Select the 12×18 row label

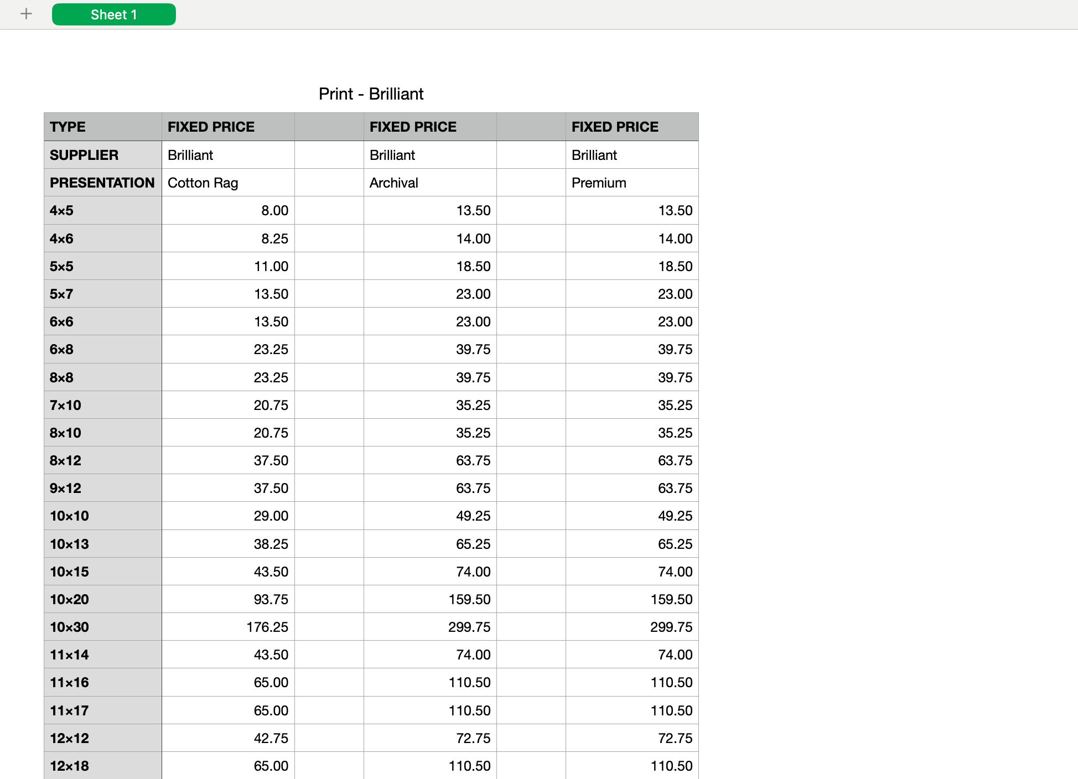[x=102, y=766]
